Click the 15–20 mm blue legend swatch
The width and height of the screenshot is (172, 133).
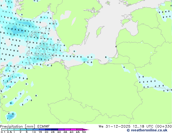tap(42, 129)
